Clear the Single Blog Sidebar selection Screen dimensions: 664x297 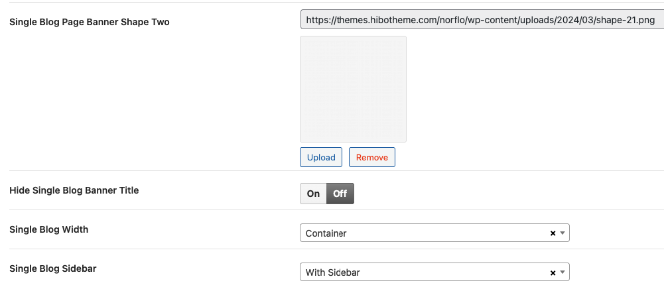tap(553, 272)
